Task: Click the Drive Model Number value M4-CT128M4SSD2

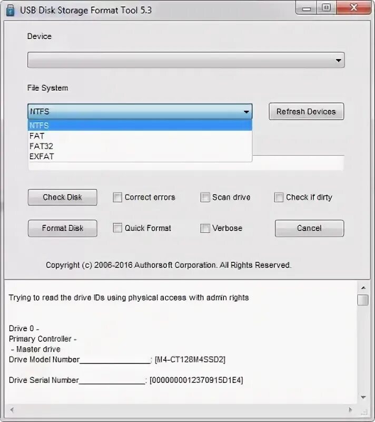Action: point(190,360)
